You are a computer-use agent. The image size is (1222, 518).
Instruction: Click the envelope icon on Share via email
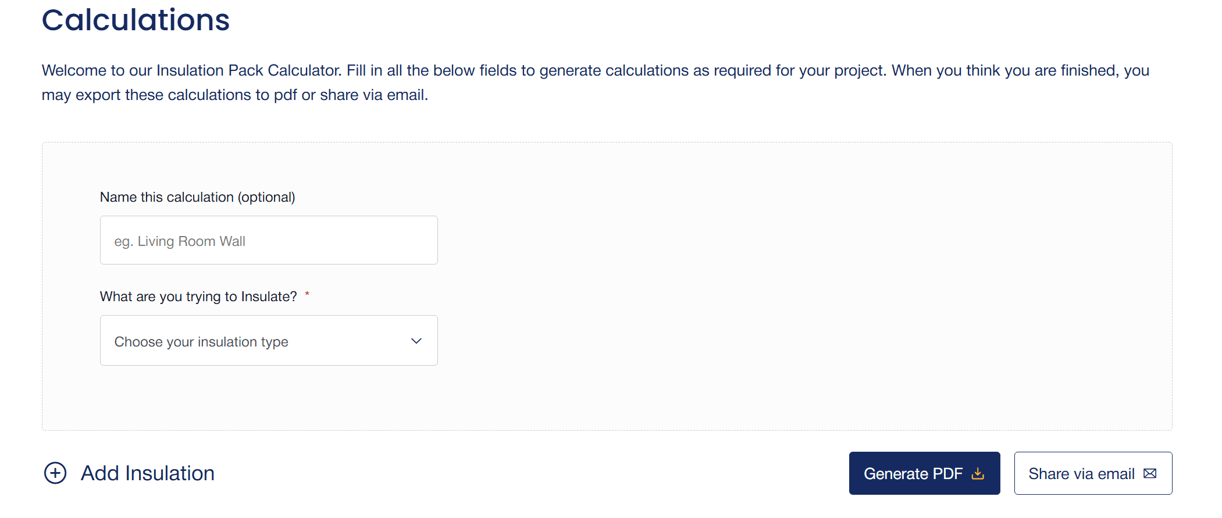tap(1150, 474)
